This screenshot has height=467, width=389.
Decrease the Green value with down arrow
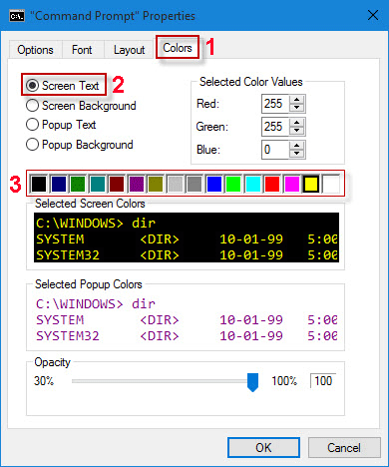pos(296,131)
